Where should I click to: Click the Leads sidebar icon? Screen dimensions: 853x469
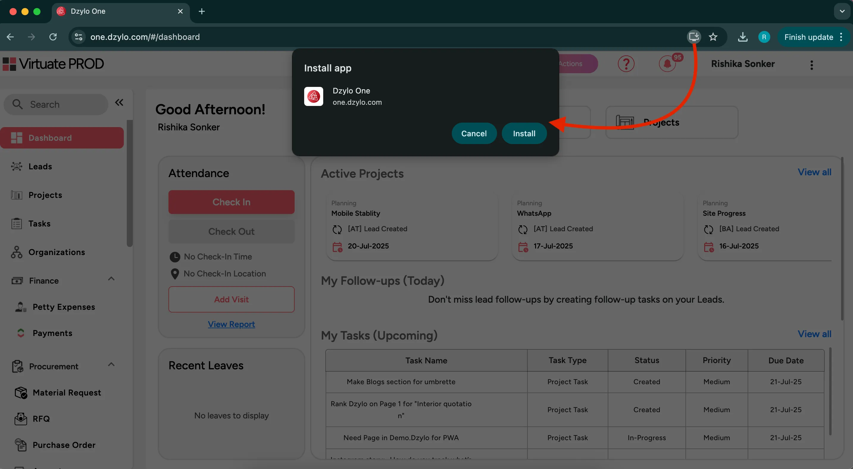(17, 166)
